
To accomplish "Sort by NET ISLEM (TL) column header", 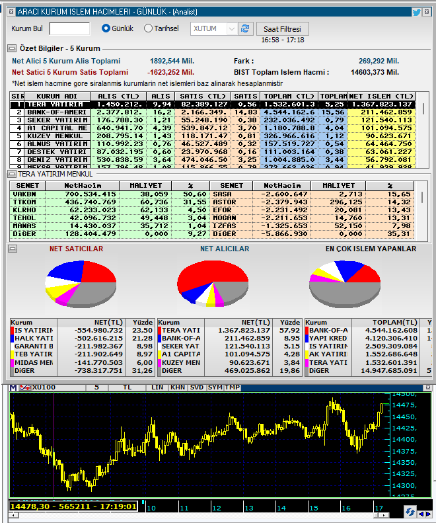I will (381, 97).
